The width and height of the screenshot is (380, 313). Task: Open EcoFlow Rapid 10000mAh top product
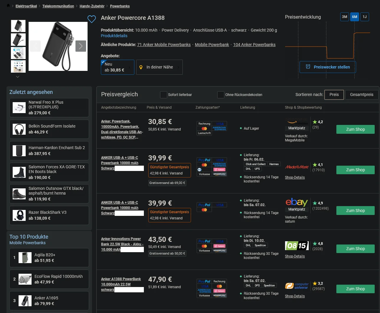point(49,279)
